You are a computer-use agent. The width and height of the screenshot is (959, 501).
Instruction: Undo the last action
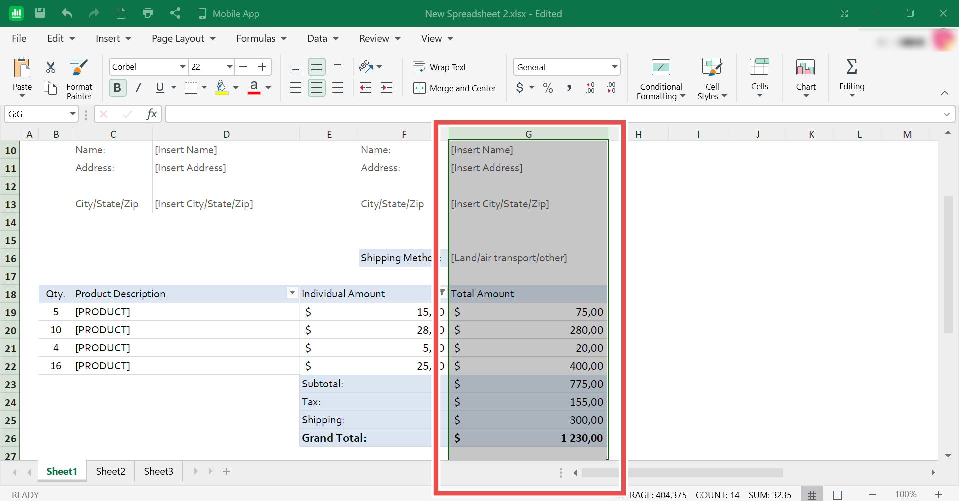pyautogui.click(x=67, y=13)
